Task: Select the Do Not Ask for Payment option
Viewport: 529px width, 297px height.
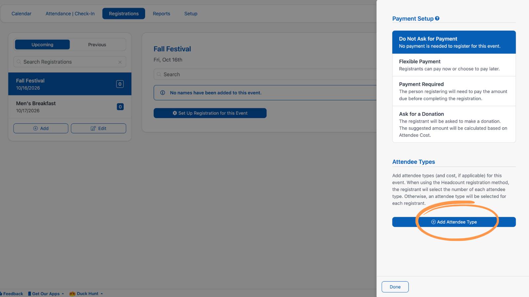Action: coord(454,42)
